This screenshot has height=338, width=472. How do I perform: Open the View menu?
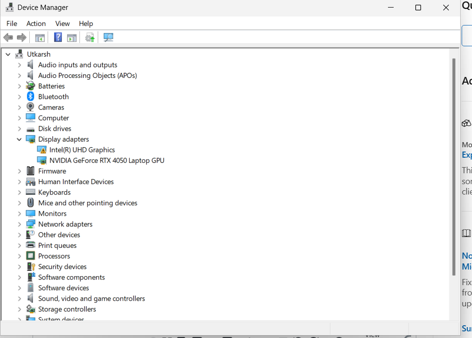pyautogui.click(x=62, y=23)
